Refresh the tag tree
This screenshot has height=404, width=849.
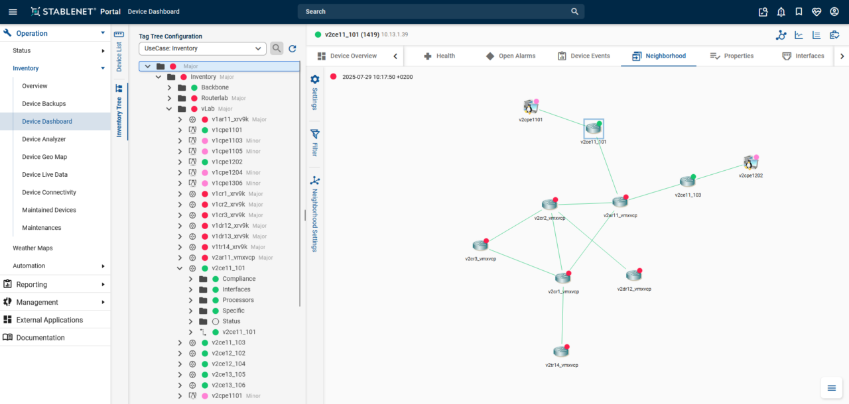292,48
